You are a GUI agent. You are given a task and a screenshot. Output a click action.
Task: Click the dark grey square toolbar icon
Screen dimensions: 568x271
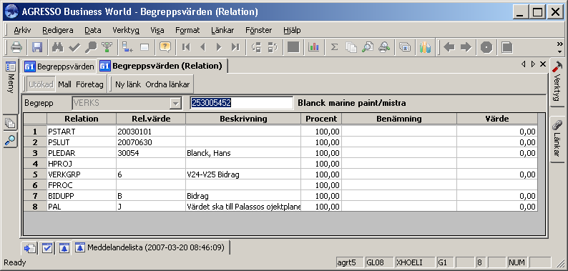293,47
